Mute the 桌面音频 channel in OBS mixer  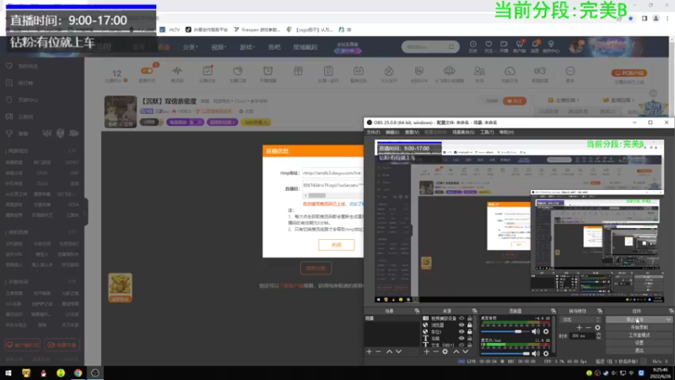coord(536,331)
